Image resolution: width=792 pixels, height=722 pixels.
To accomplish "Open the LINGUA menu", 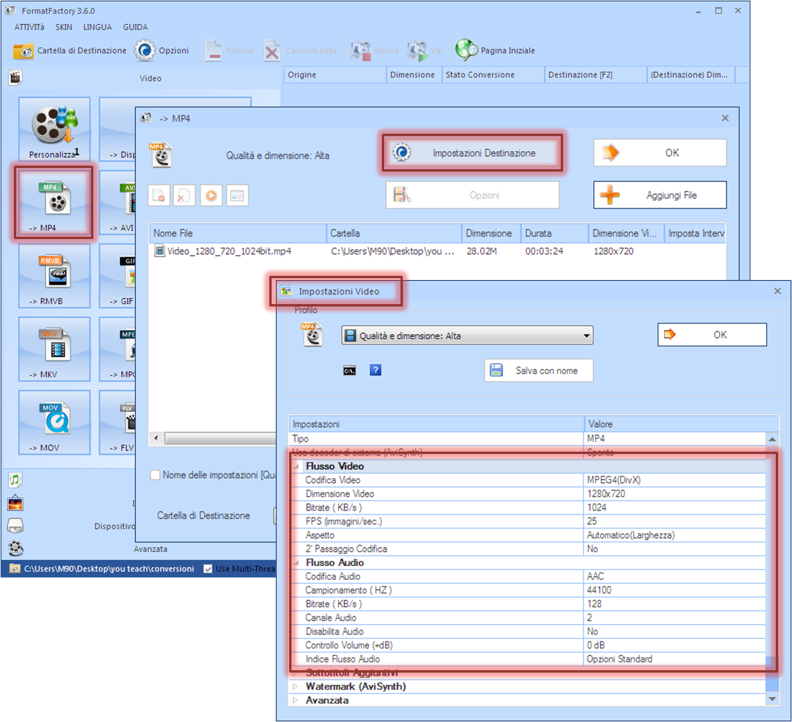I will pyautogui.click(x=98, y=27).
